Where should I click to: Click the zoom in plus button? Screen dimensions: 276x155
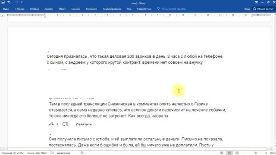pos(266,153)
